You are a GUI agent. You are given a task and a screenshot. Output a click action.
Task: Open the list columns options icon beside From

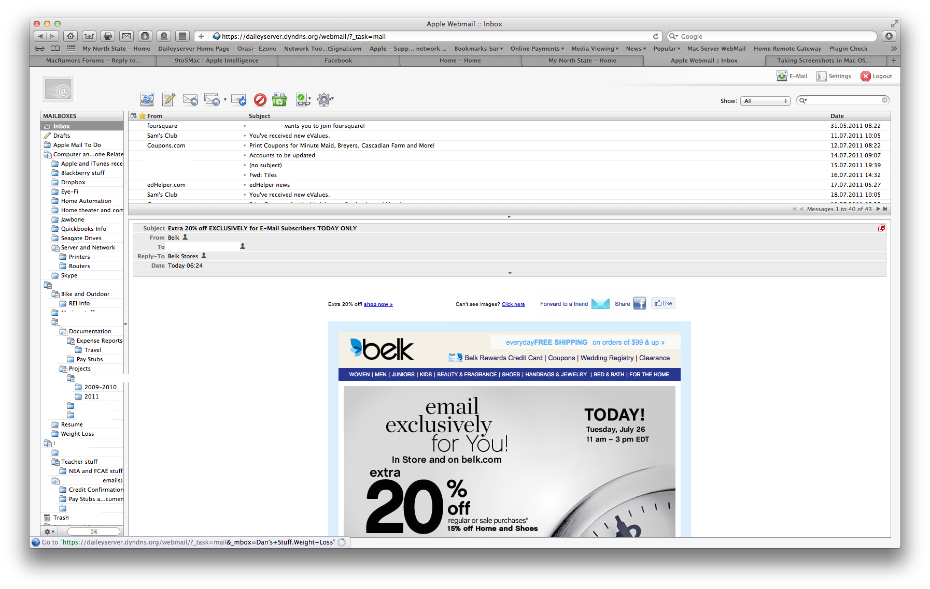point(133,116)
